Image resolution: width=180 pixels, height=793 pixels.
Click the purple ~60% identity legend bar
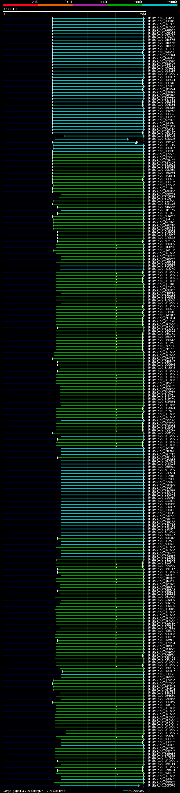[90, 5]
